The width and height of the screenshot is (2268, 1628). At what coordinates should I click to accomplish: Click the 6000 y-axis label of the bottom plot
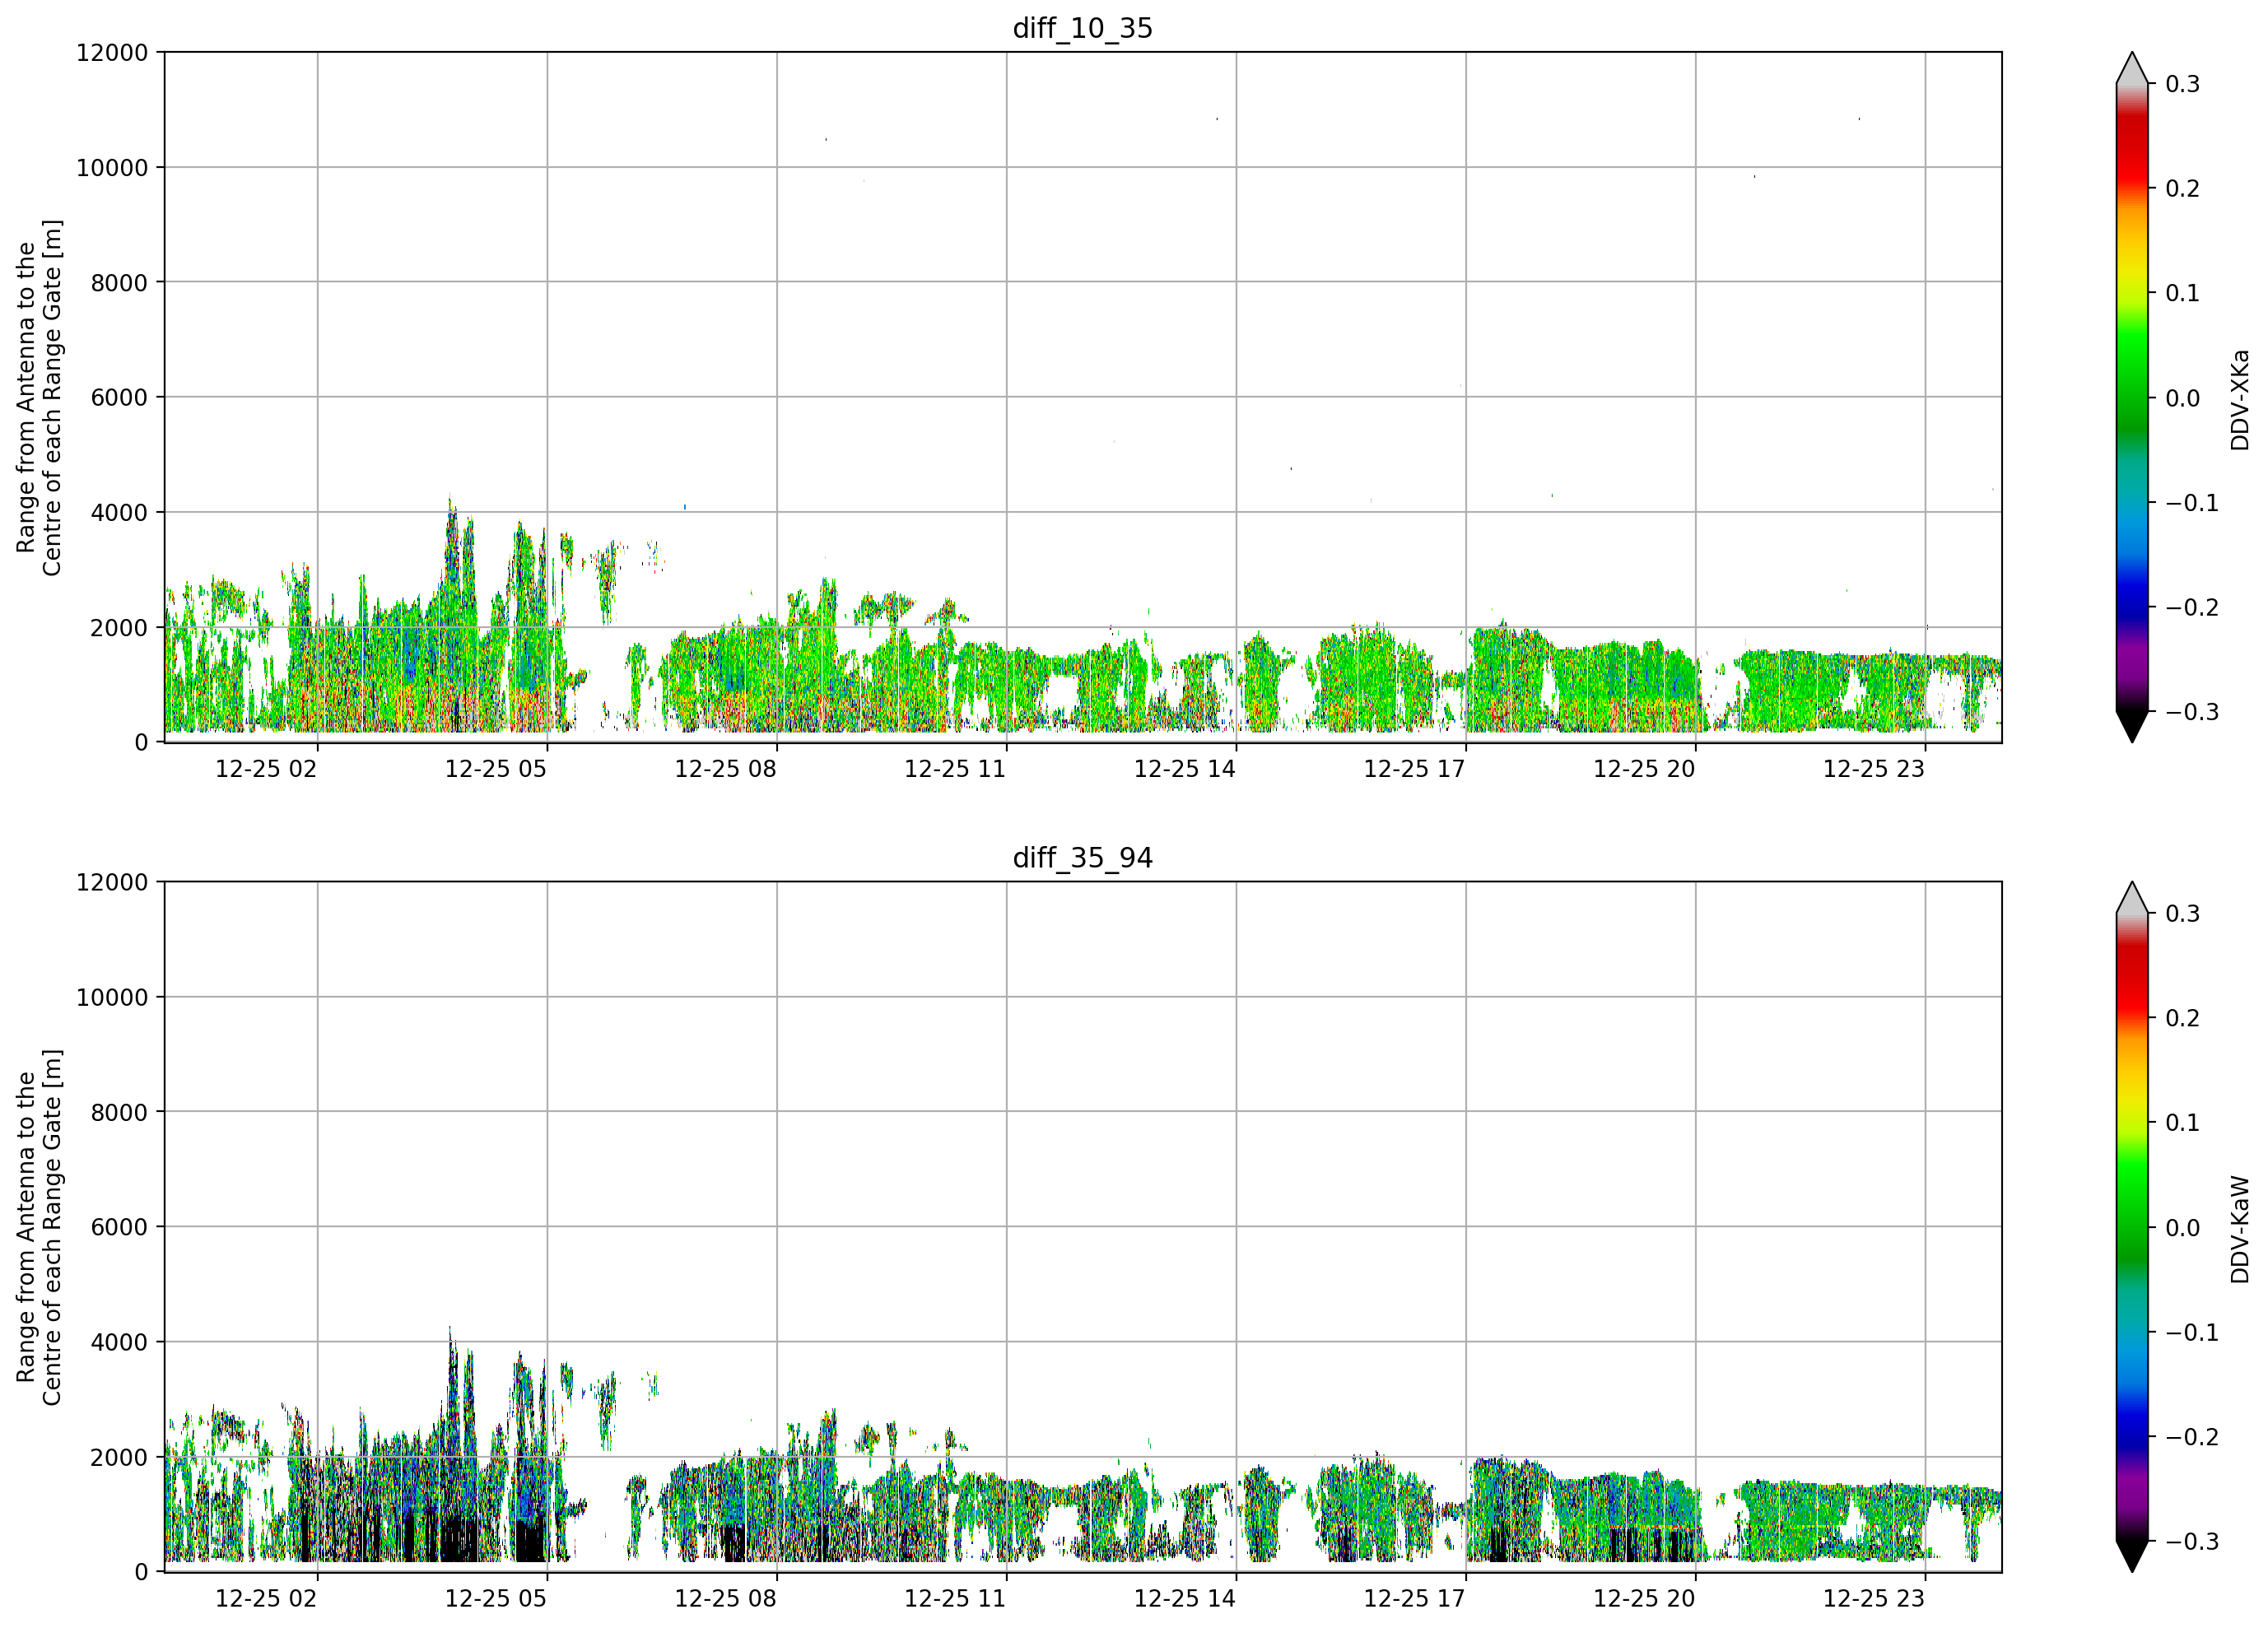point(119,1227)
